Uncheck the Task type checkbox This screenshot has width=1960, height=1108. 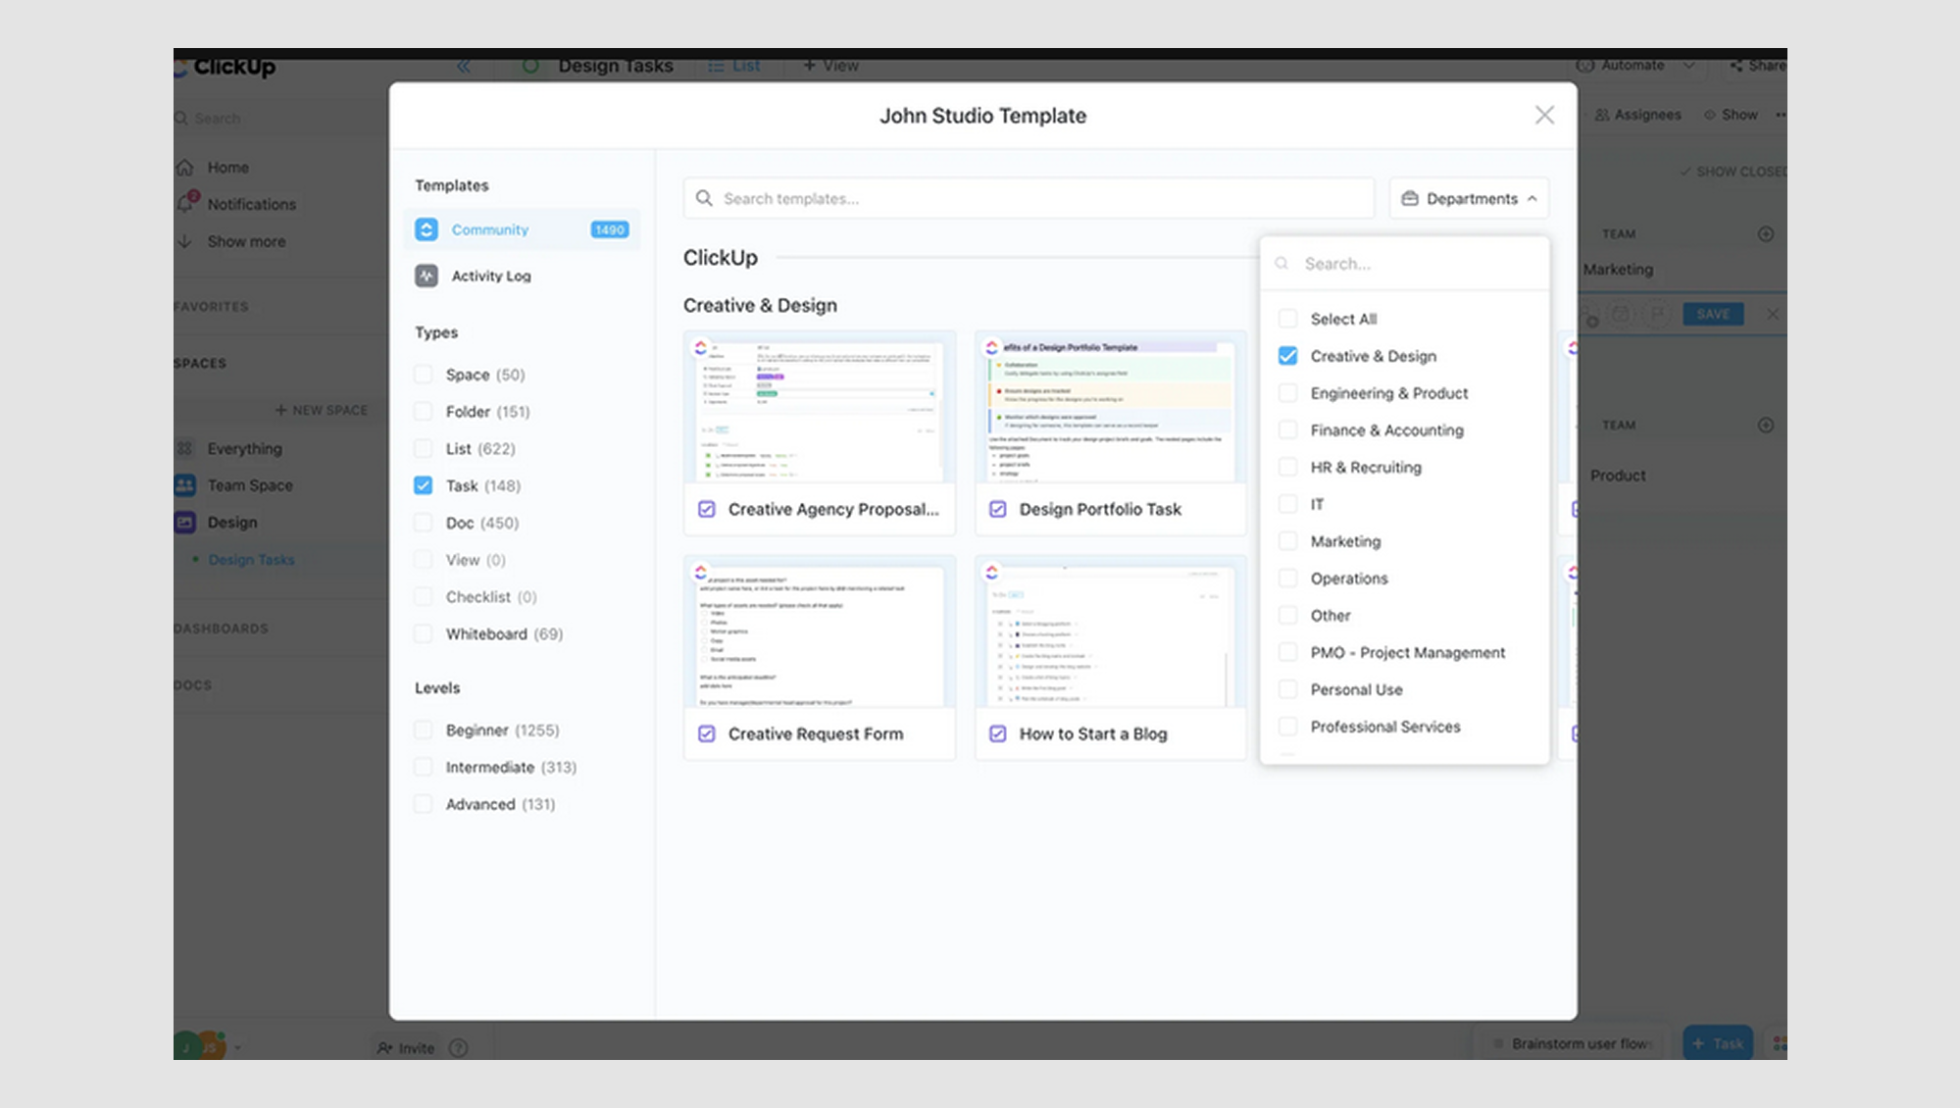(423, 485)
